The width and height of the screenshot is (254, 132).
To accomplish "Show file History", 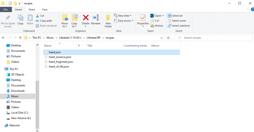I will [157, 26].
